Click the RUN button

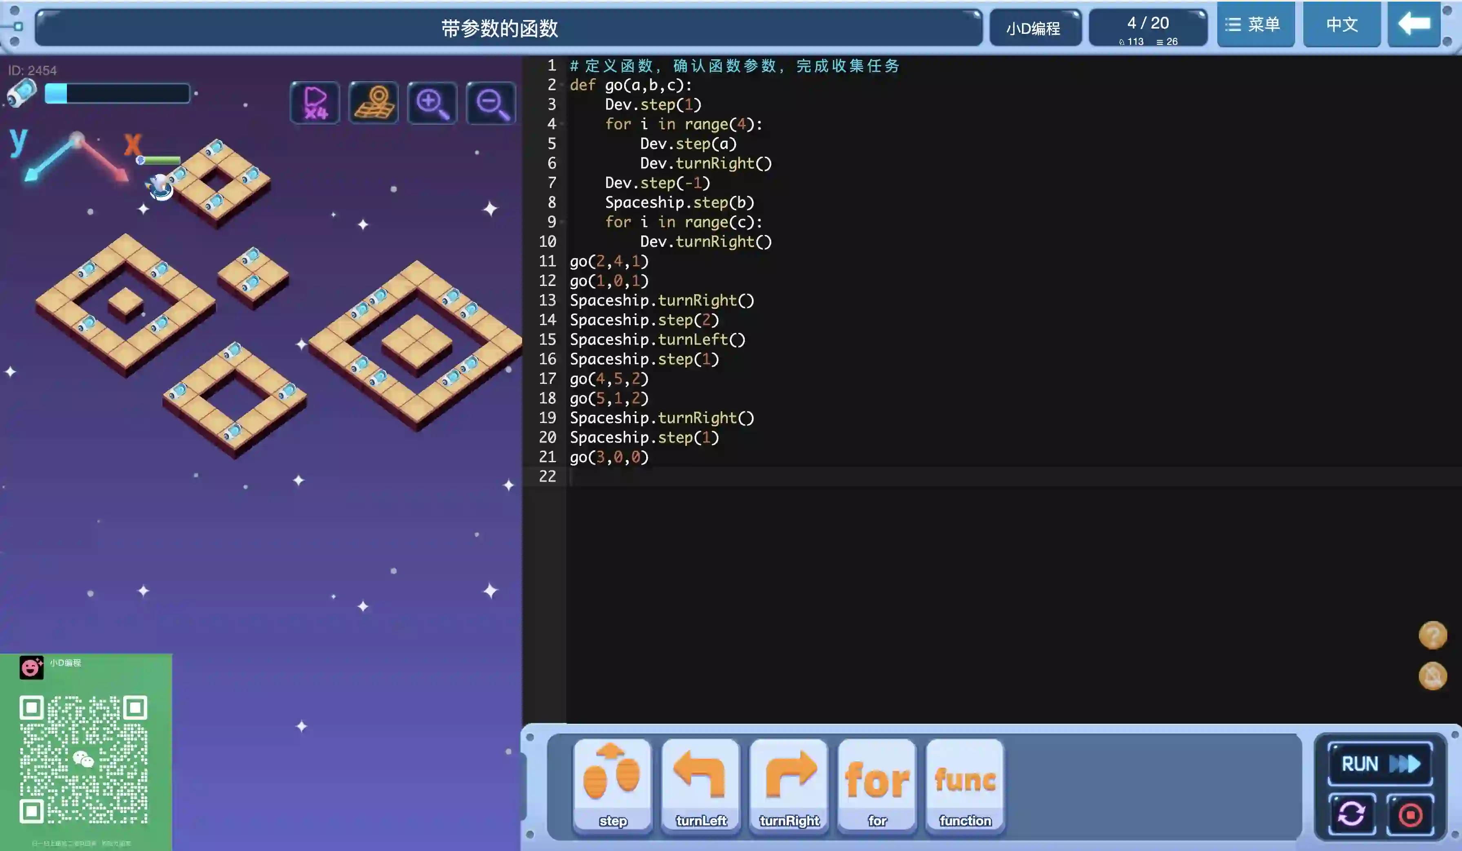[1380, 763]
